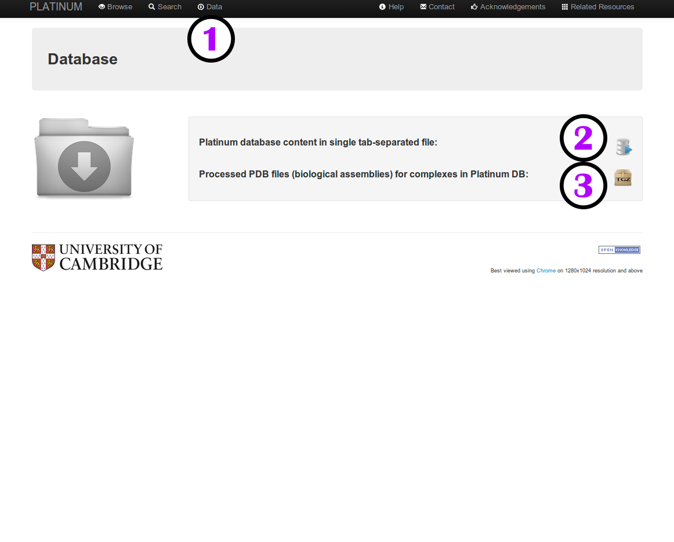Image resolution: width=674 pixels, height=542 pixels.
Task: Click the PLATINUM brand logo text
Action: coord(56,7)
